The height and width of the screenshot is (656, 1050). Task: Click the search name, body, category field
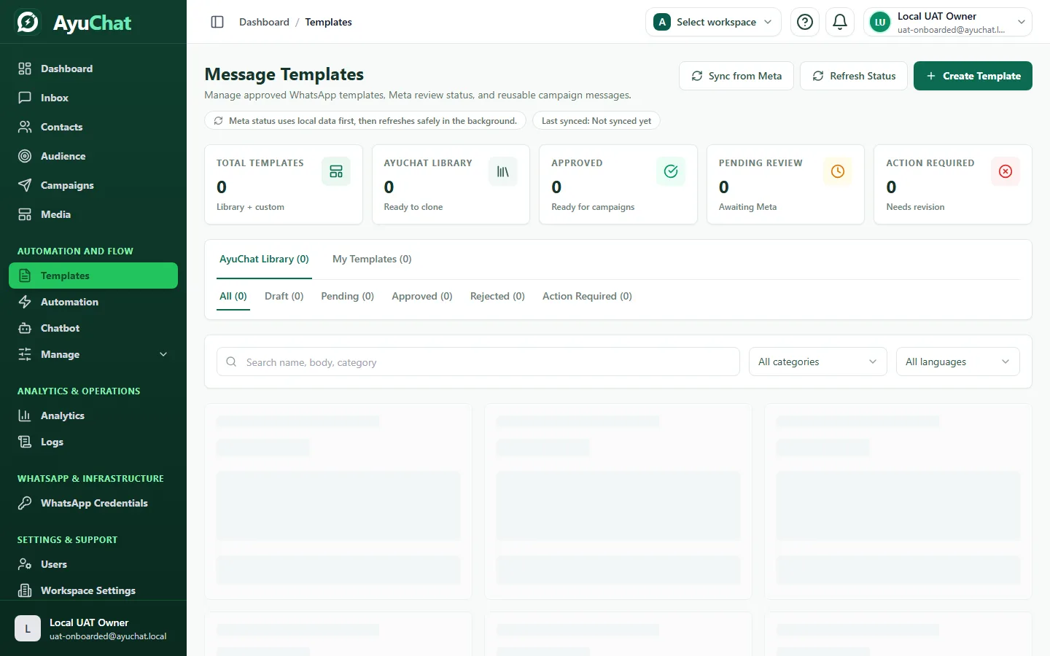478,362
